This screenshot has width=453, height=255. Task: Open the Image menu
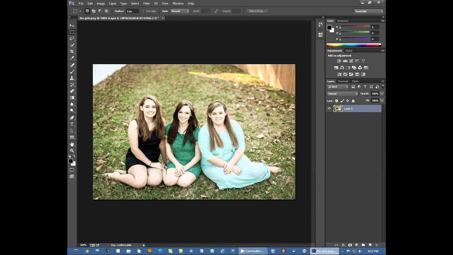[101, 4]
